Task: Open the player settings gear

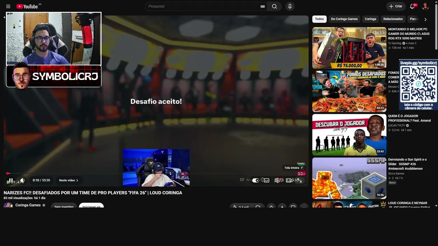Action: 277,180
